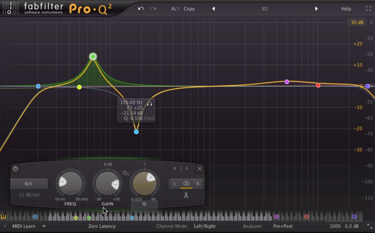Select next band with right triangle
This screenshot has width=375, height=233.
(187, 169)
